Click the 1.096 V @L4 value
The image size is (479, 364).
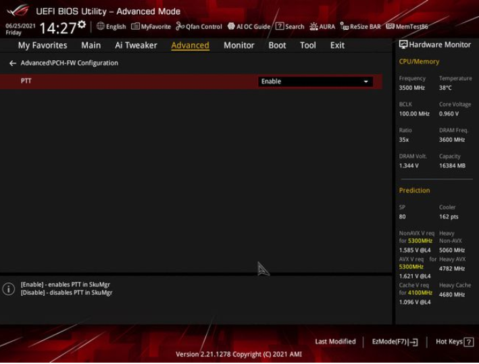click(415, 302)
